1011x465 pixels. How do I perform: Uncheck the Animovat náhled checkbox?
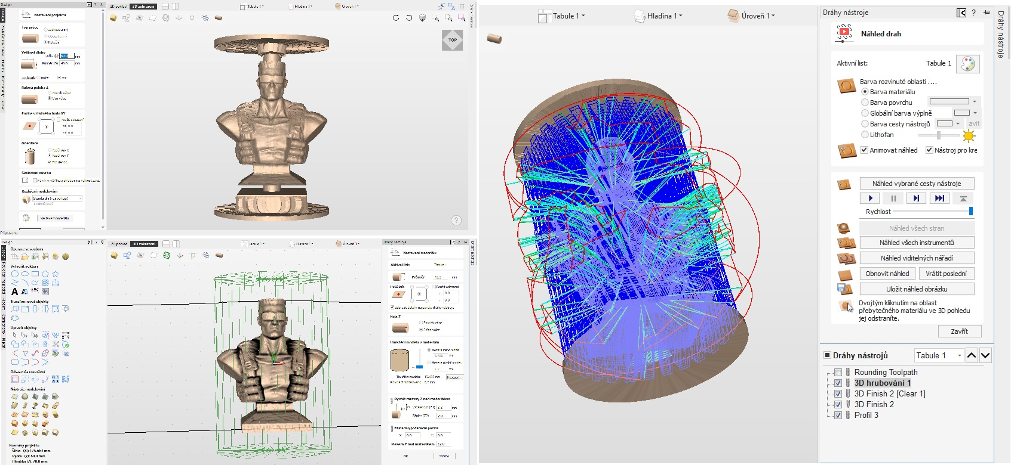click(864, 150)
